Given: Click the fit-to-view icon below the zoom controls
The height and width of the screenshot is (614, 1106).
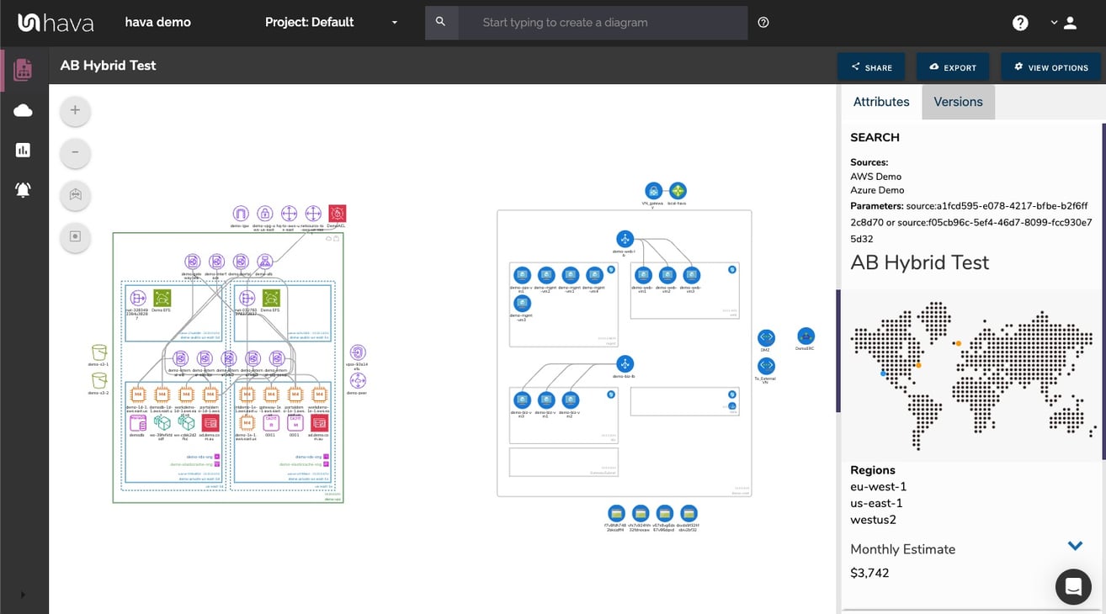Looking at the screenshot, I should (75, 195).
